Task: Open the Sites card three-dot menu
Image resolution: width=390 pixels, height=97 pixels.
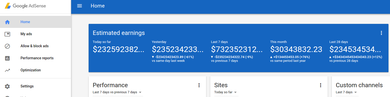Action: pos(321,85)
